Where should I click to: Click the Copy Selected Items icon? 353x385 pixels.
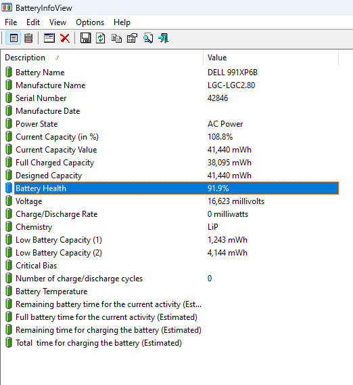tap(116, 39)
